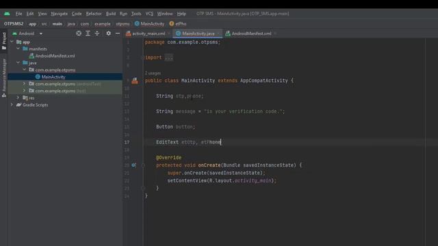Viewport: 438px width, 246px height.
Task: Click the main breadcrumb
Action: [57, 24]
